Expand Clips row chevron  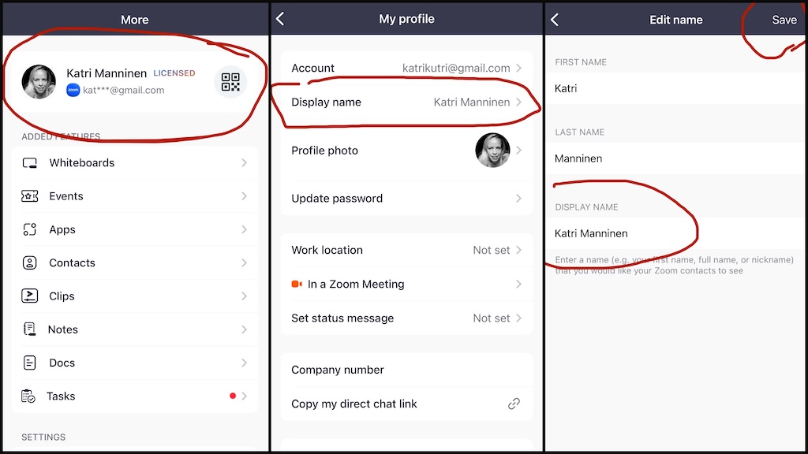tap(245, 296)
